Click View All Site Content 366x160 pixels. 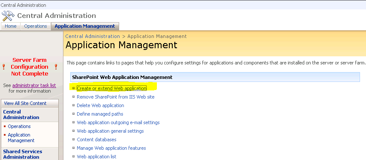[x=25, y=103]
